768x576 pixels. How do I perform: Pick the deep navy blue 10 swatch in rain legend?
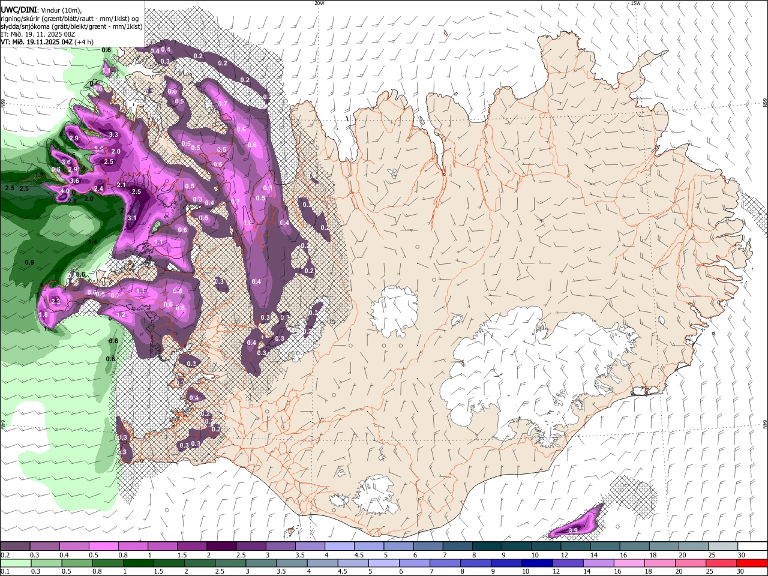click(x=536, y=563)
